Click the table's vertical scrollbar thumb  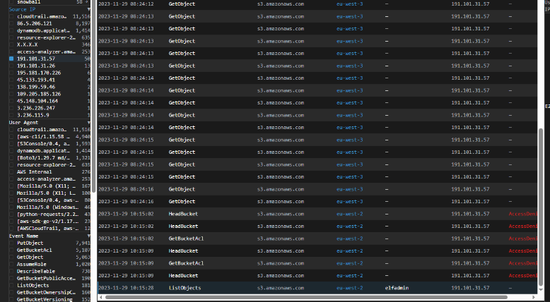click(x=541, y=207)
